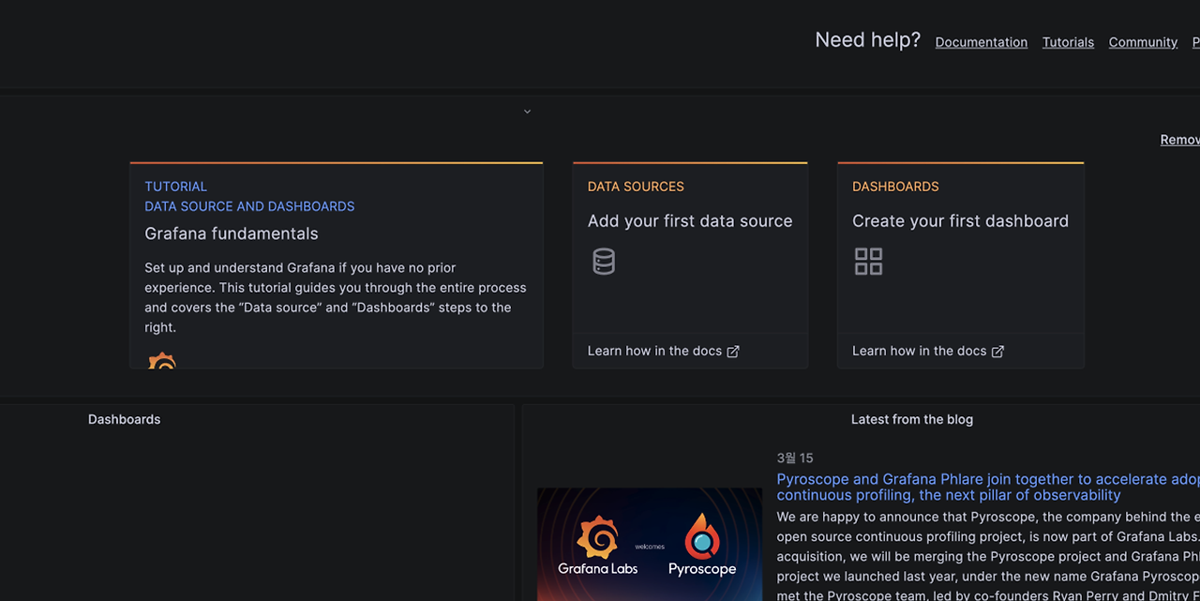
Task: Click the Latest from the blog panel title
Action: 912,419
